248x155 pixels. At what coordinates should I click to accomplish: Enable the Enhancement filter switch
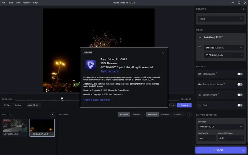[x=240, y=95]
